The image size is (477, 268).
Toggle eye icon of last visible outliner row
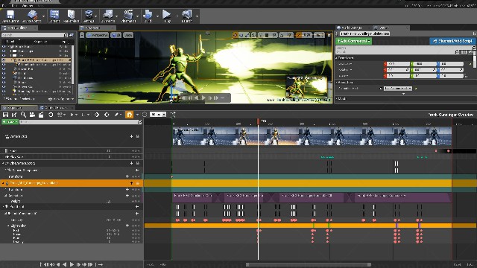[x=4, y=91]
